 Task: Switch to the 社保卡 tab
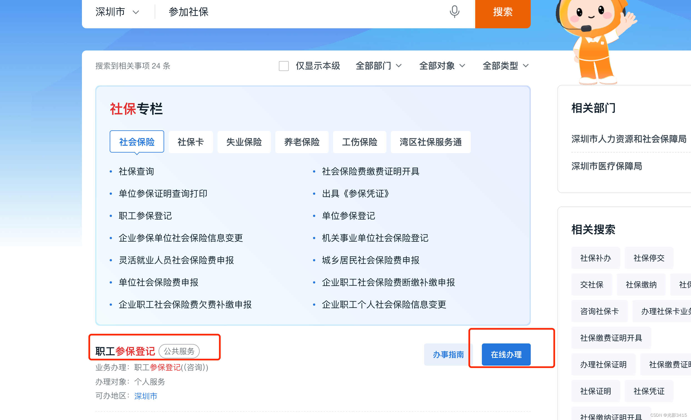(x=191, y=142)
